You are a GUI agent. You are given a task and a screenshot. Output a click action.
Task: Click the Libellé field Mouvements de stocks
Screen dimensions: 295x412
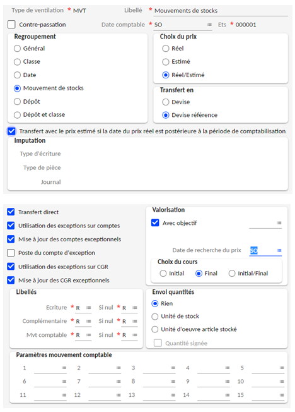pos(221,11)
